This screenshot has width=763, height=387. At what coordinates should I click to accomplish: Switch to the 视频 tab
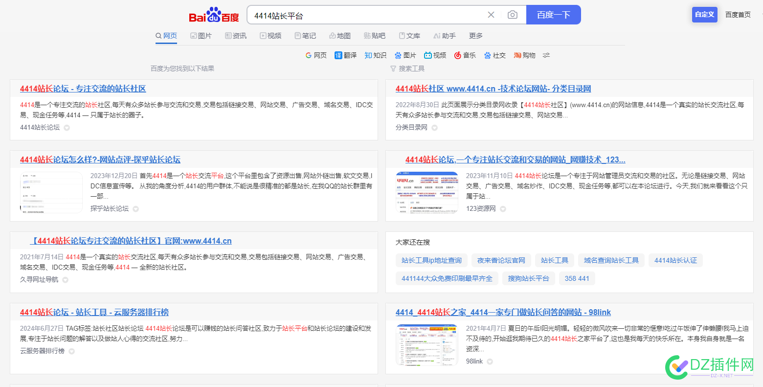[270, 36]
